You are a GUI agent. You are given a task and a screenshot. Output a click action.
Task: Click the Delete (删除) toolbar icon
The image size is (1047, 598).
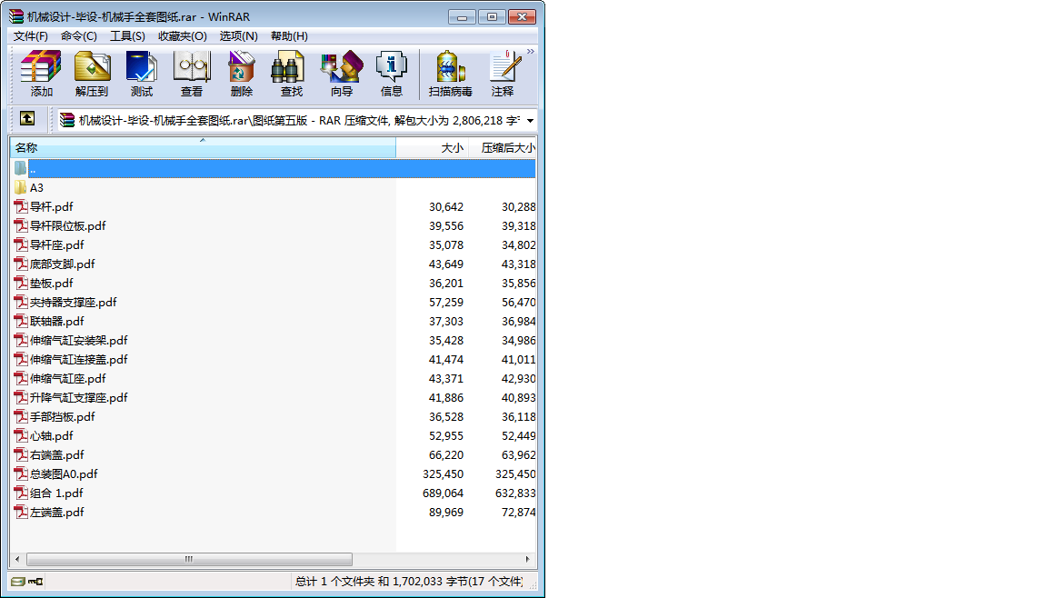[241, 74]
